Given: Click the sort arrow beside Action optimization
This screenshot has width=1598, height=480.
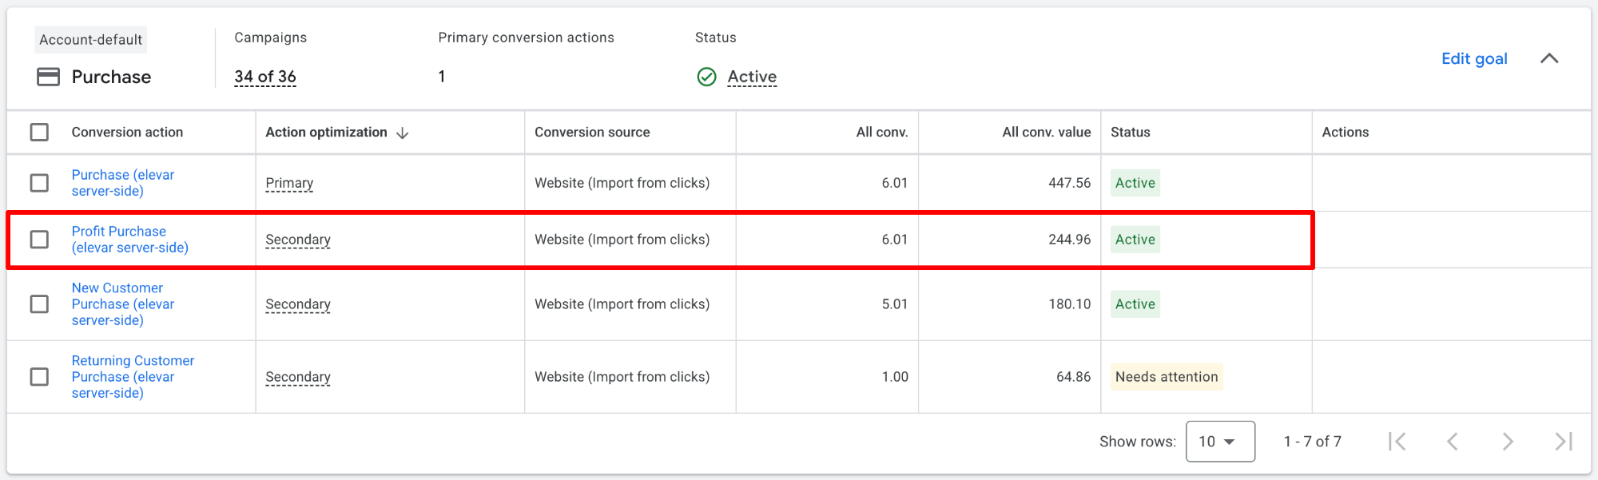Looking at the screenshot, I should pyautogui.click(x=403, y=133).
